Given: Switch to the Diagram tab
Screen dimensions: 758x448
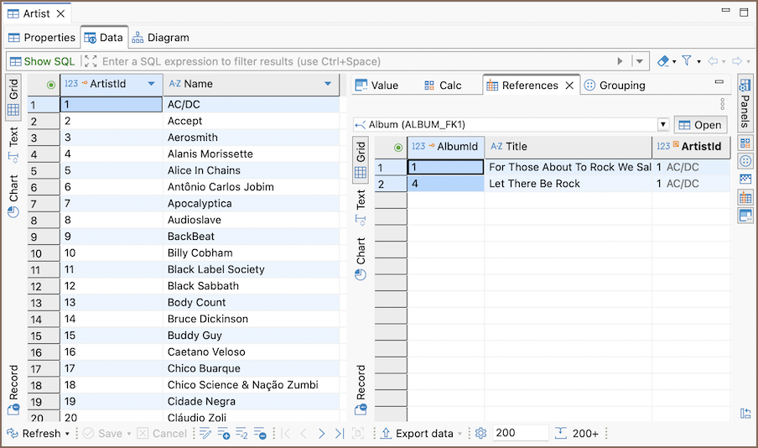Looking at the screenshot, I should [x=160, y=38].
